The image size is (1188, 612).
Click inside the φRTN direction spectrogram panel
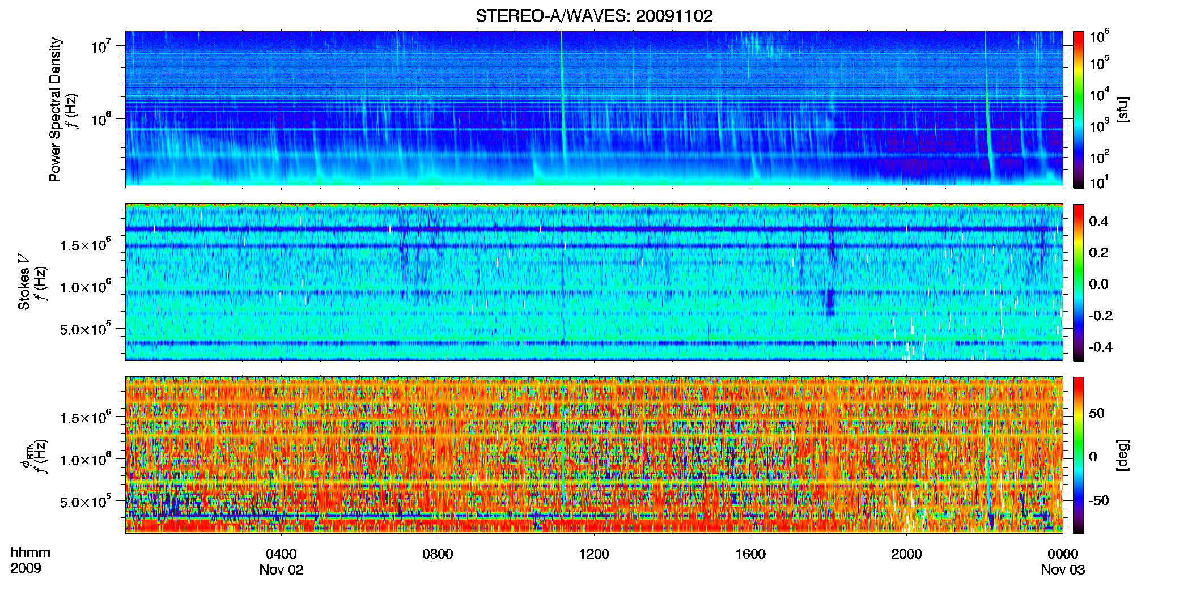click(594, 454)
